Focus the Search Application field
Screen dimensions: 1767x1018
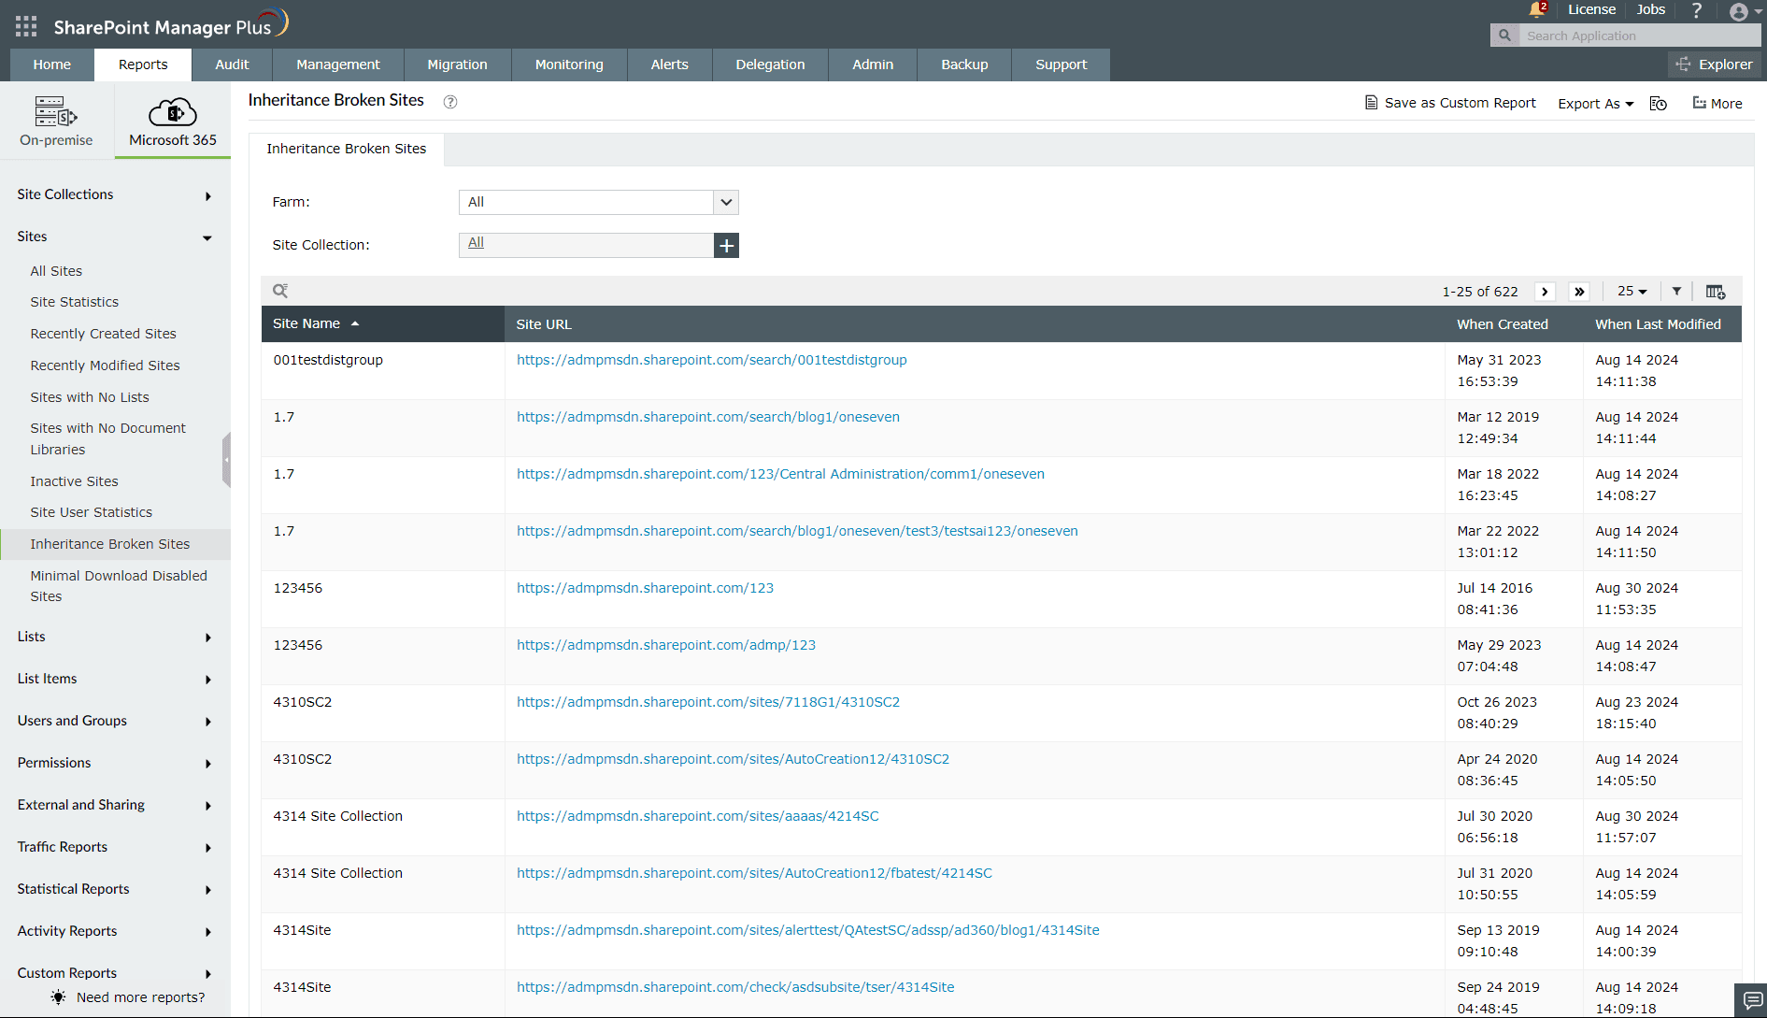point(1639,36)
